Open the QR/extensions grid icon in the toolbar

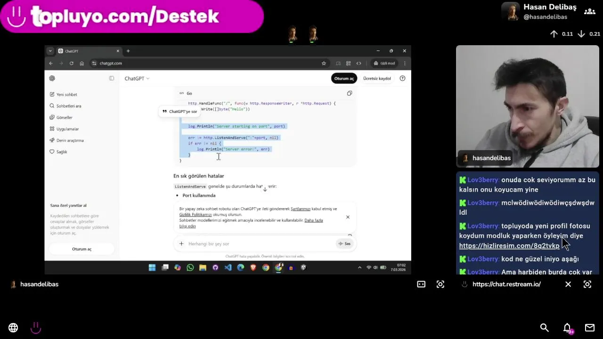click(349, 63)
